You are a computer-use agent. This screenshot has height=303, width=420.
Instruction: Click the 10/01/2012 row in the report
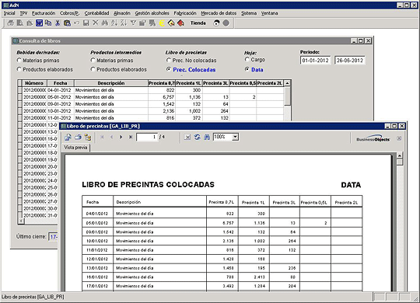click(x=222, y=241)
